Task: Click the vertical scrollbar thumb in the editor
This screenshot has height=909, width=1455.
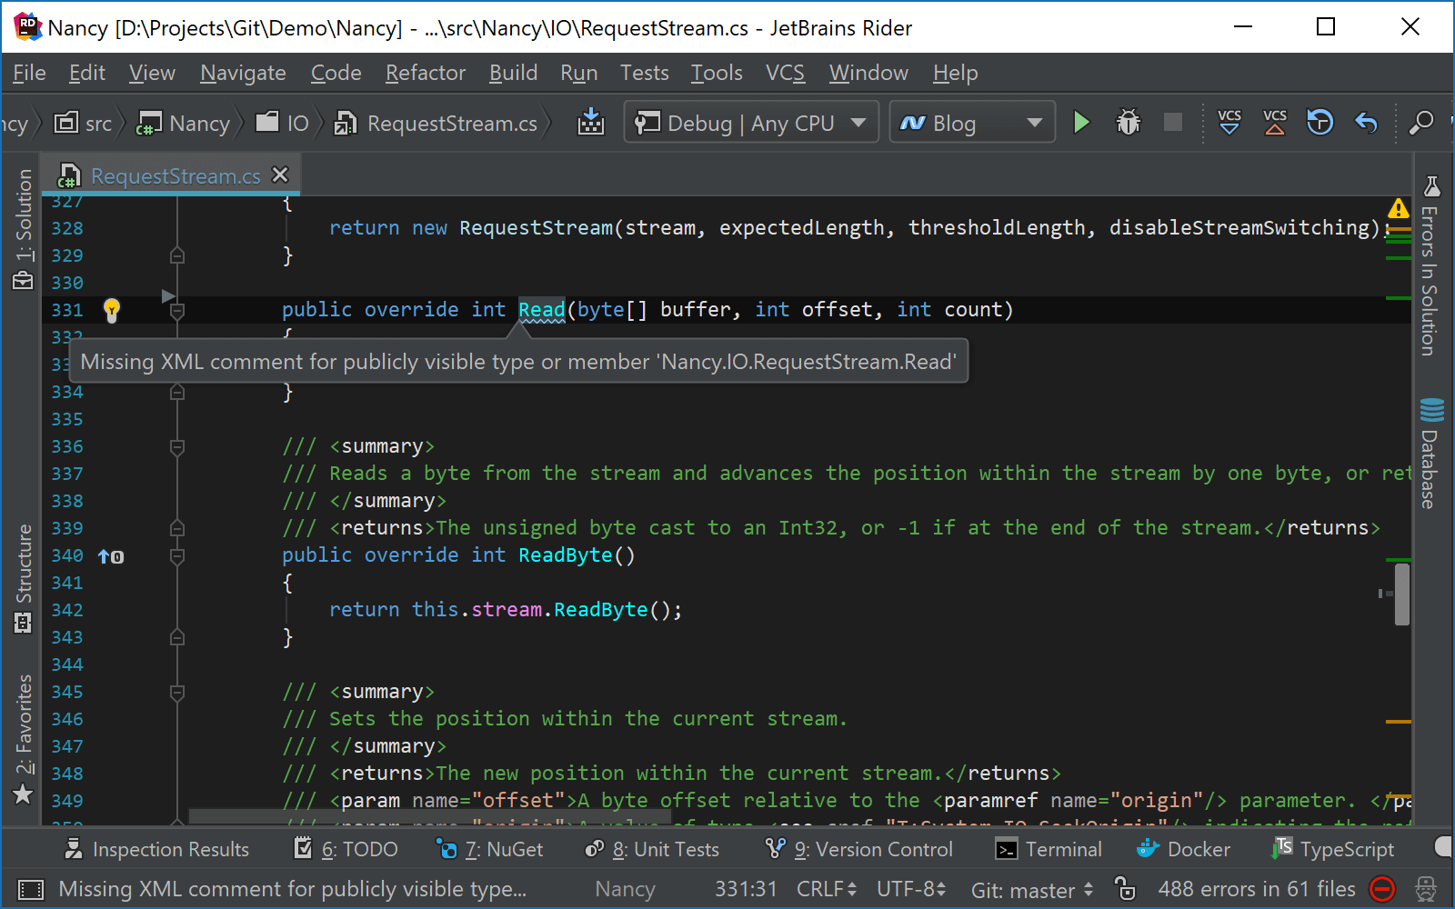Action: click(1402, 594)
